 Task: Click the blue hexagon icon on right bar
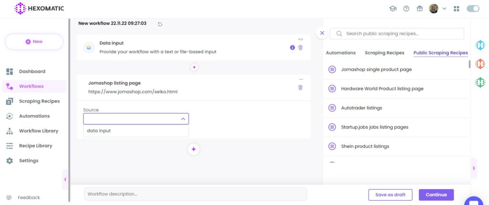(x=480, y=45)
